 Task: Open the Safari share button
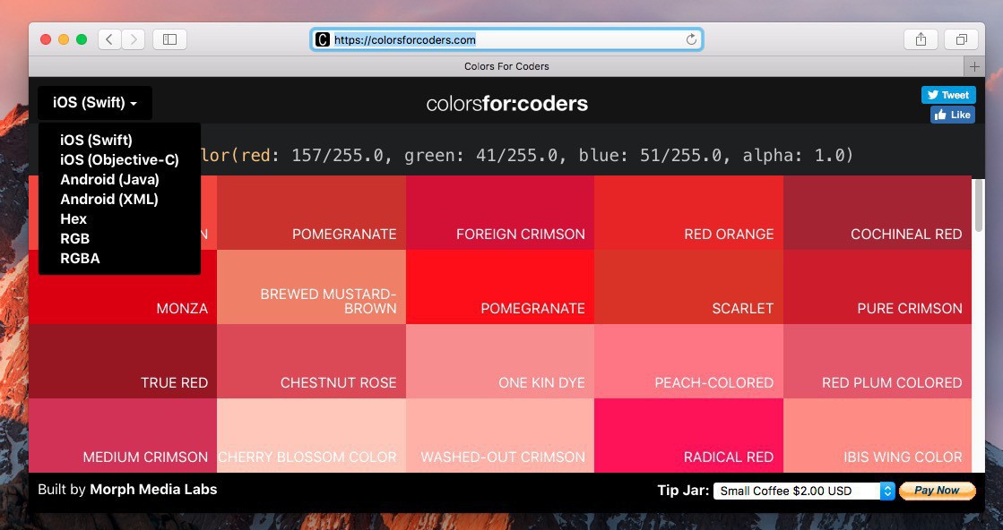click(921, 39)
